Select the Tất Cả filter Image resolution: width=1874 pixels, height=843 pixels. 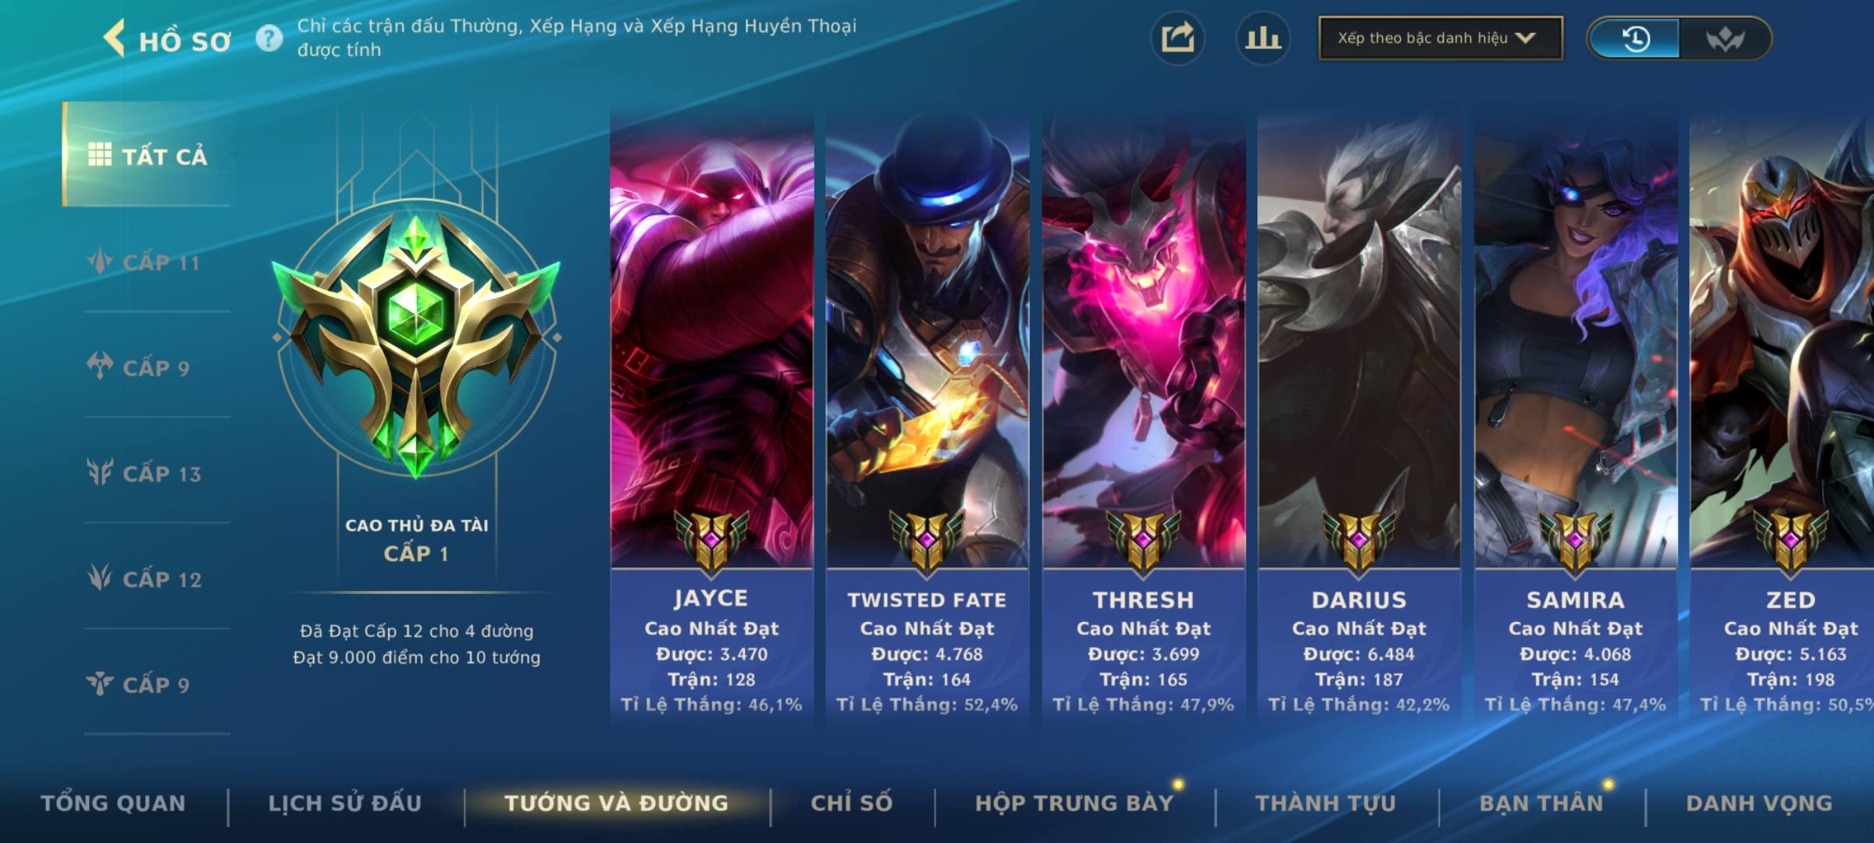pos(148,155)
